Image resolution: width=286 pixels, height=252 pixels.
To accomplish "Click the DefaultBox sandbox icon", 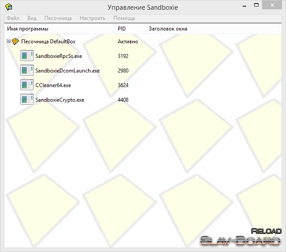I will 15,41.
